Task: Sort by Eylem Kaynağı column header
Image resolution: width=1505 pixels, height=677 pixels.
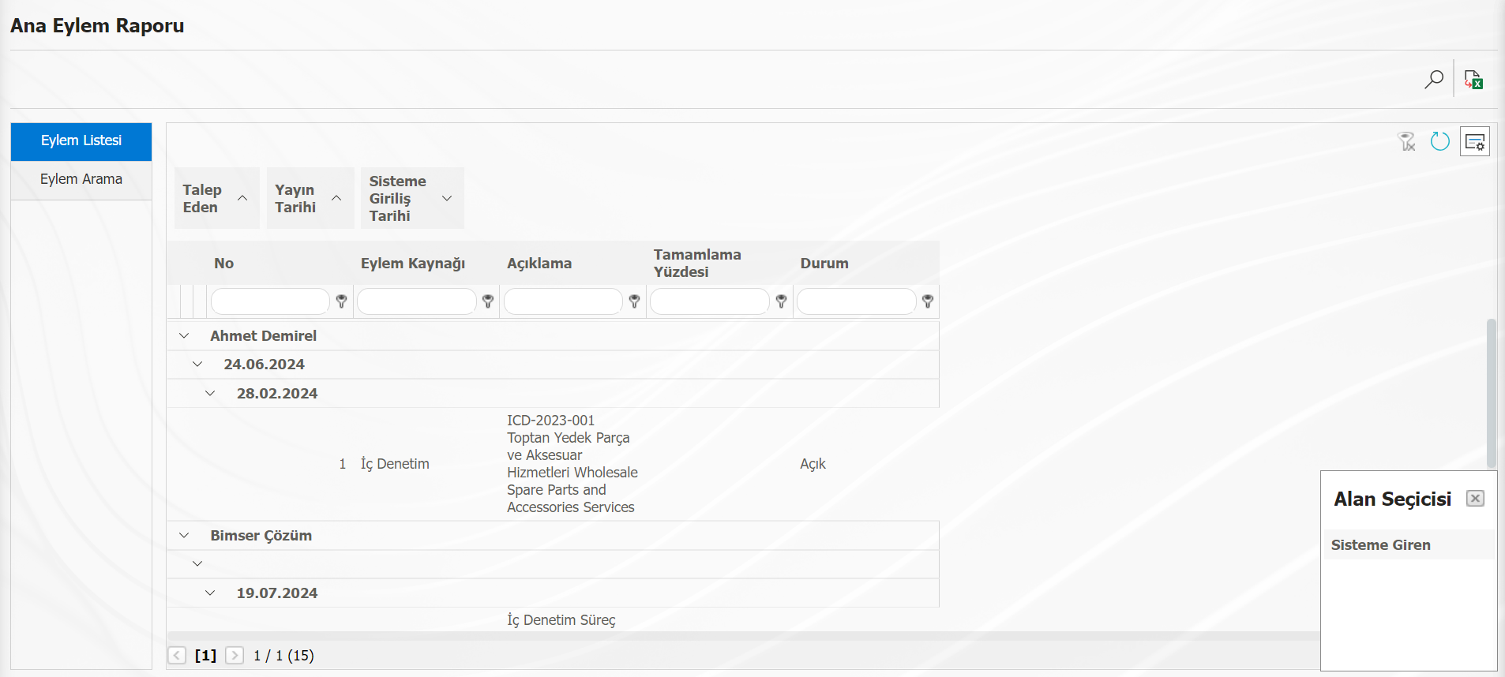Action: (413, 264)
